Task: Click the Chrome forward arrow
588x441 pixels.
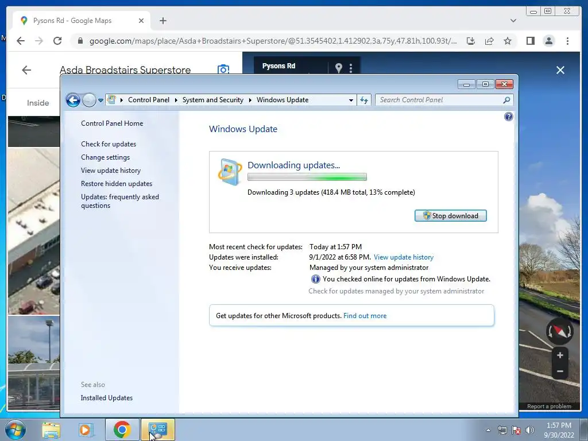Action: 38,41
